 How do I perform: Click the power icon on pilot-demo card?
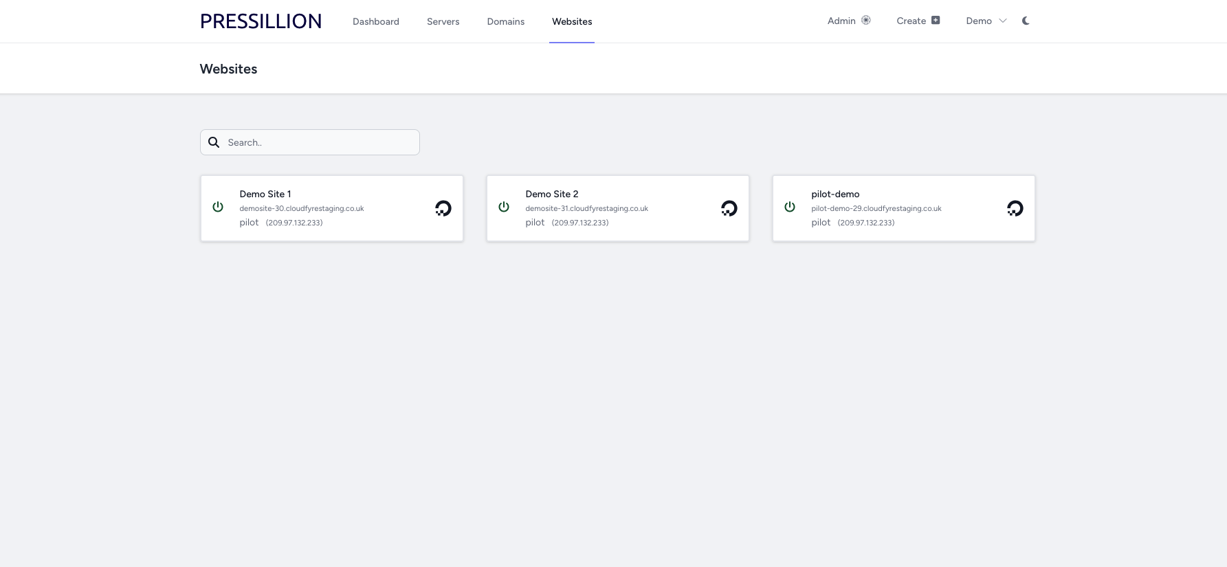click(790, 207)
